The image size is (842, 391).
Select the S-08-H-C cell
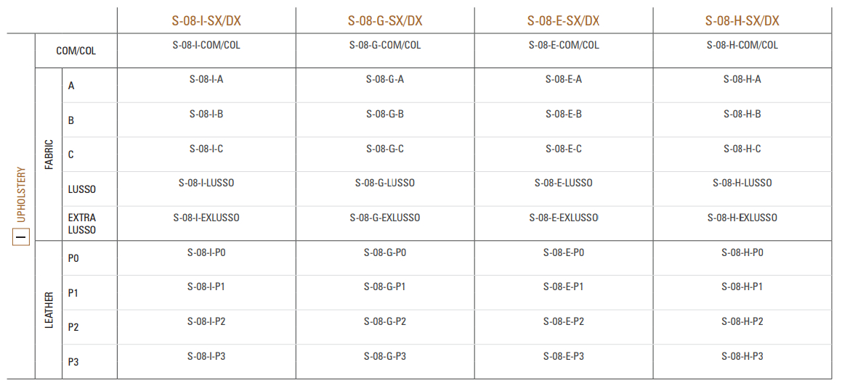tap(742, 149)
